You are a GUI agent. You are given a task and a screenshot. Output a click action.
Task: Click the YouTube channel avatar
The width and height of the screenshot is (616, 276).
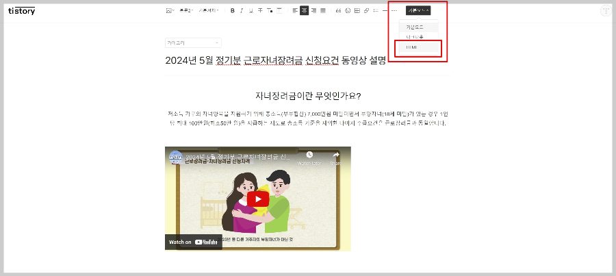coord(175,158)
